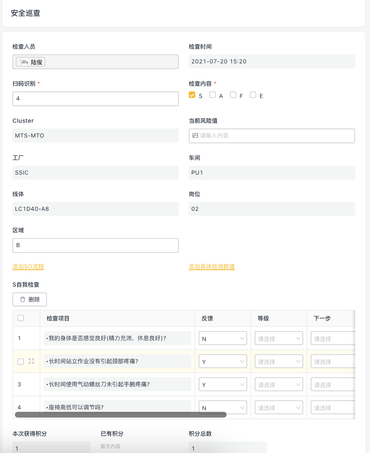Tick the F option in 检查内容
370x453 pixels.
click(233, 95)
